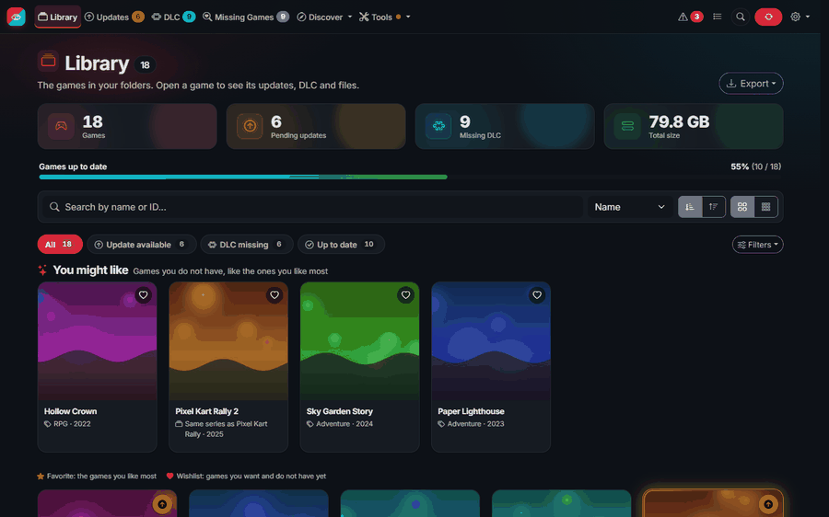Expand the Tools menu

[384, 17]
